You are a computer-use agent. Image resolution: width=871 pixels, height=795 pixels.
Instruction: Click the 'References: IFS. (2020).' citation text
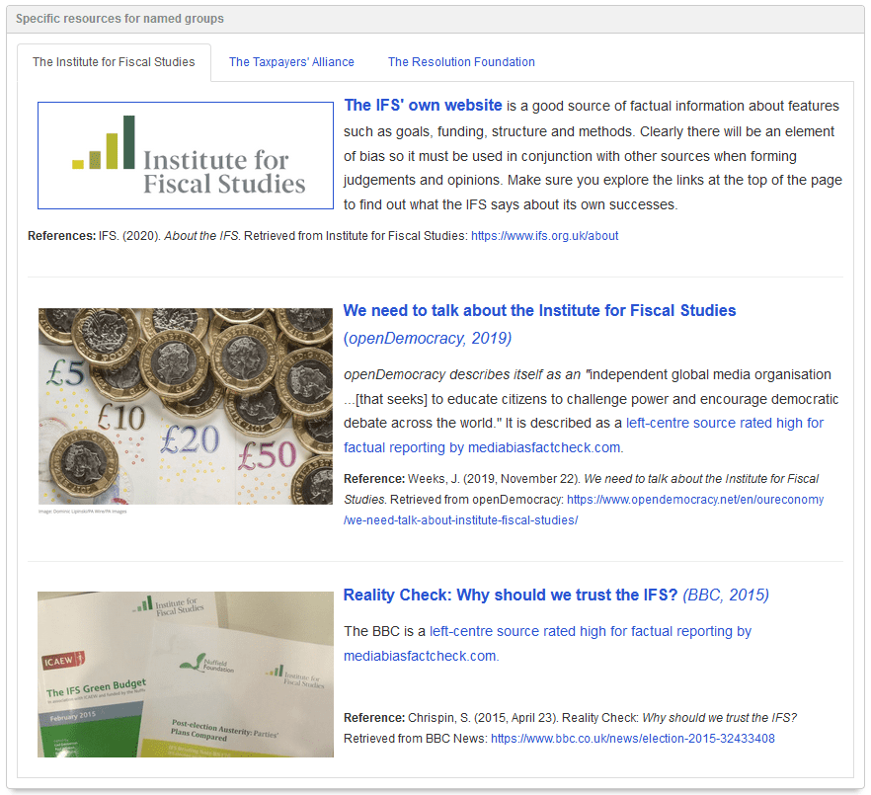click(x=95, y=236)
